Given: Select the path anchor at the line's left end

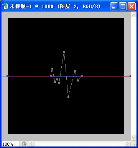Looking at the screenshot, I should pos(7,76).
